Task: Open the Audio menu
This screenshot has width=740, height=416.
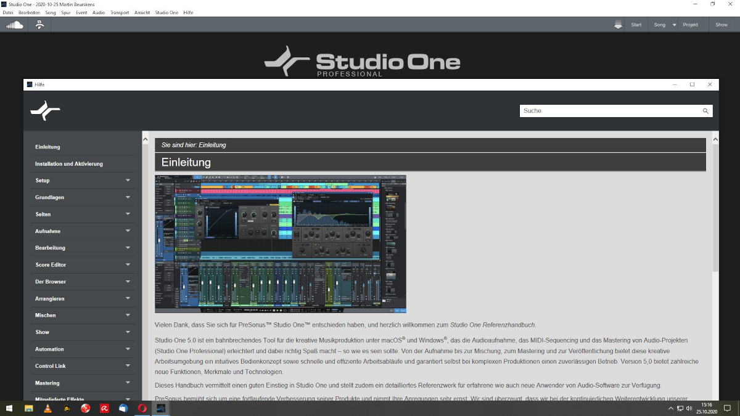Action: pos(99,12)
